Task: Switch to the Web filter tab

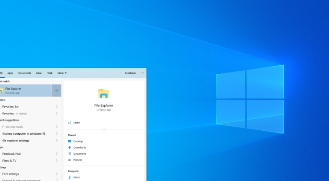Action: coord(50,73)
